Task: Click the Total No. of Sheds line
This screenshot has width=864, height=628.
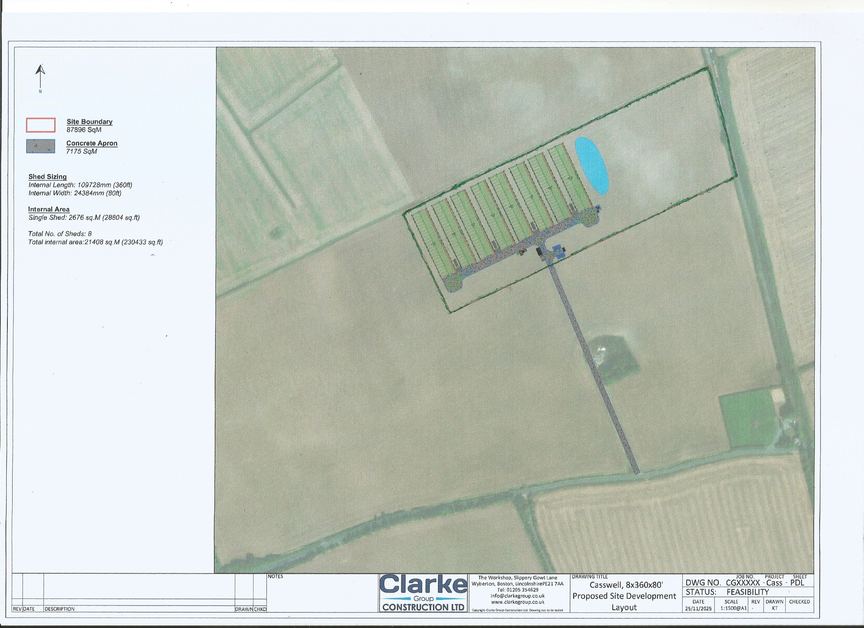Action: pos(60,234)
